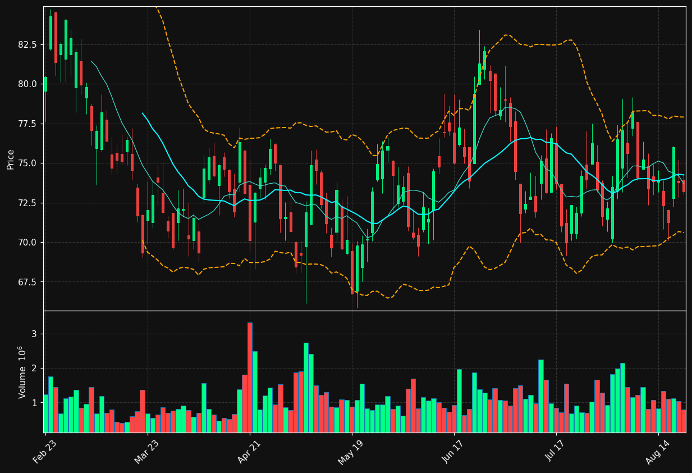Click the 77.5 price axis label
Viewport: 692px width, 473px height.
click(28, 124)
